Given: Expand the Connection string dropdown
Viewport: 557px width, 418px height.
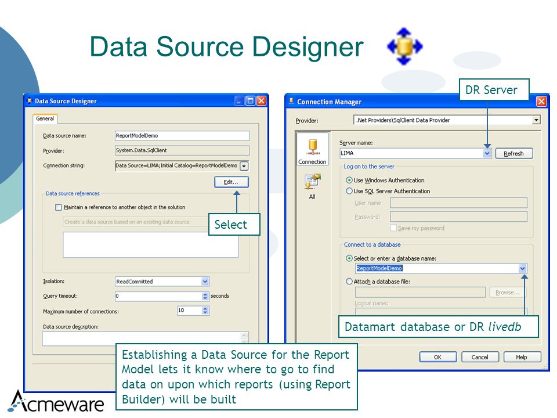Looking at the screenshot, I should [x=244, y=166].
